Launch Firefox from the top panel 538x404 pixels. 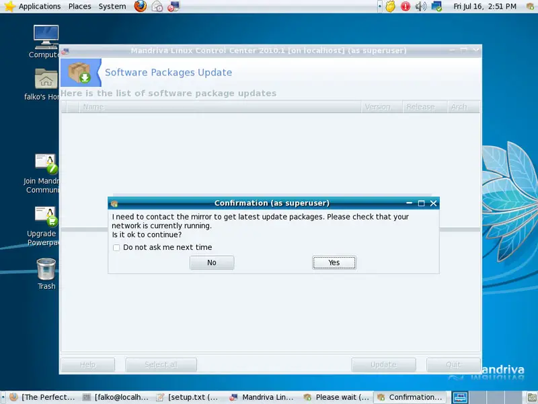tap(140, 6)
